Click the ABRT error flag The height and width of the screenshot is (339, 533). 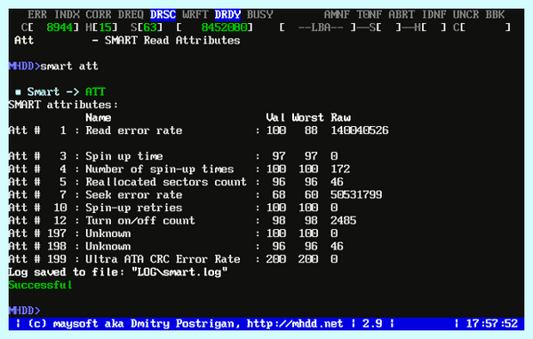pyautogui.click(x=402, y=14)
